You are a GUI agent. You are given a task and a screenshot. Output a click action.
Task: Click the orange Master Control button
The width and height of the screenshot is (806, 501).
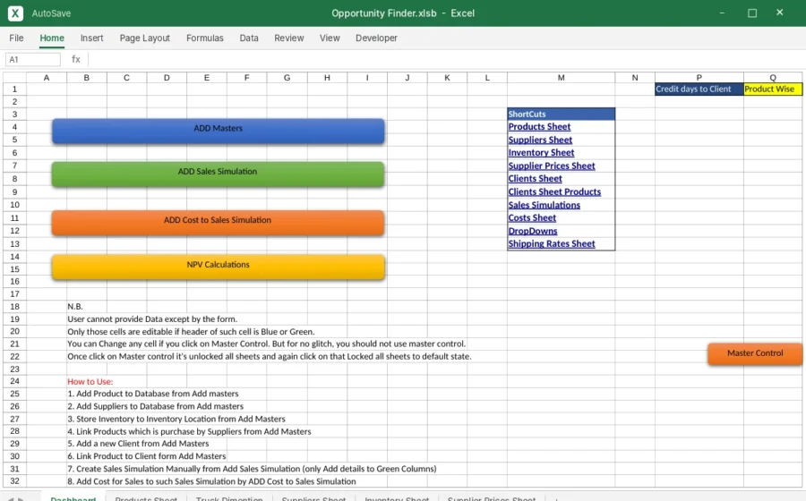point(755,353)
